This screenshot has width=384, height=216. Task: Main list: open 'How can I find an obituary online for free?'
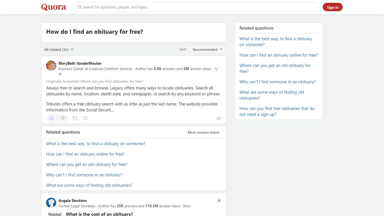(x=85, y=154)
